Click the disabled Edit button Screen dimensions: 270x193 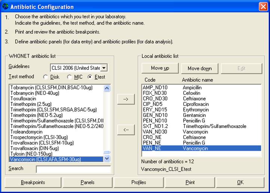pyautogui.click(x=242, y=68)
